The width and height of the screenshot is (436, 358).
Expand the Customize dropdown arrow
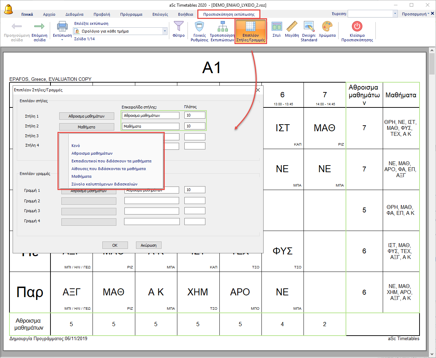pyautogui.click(x=428, y=14)
